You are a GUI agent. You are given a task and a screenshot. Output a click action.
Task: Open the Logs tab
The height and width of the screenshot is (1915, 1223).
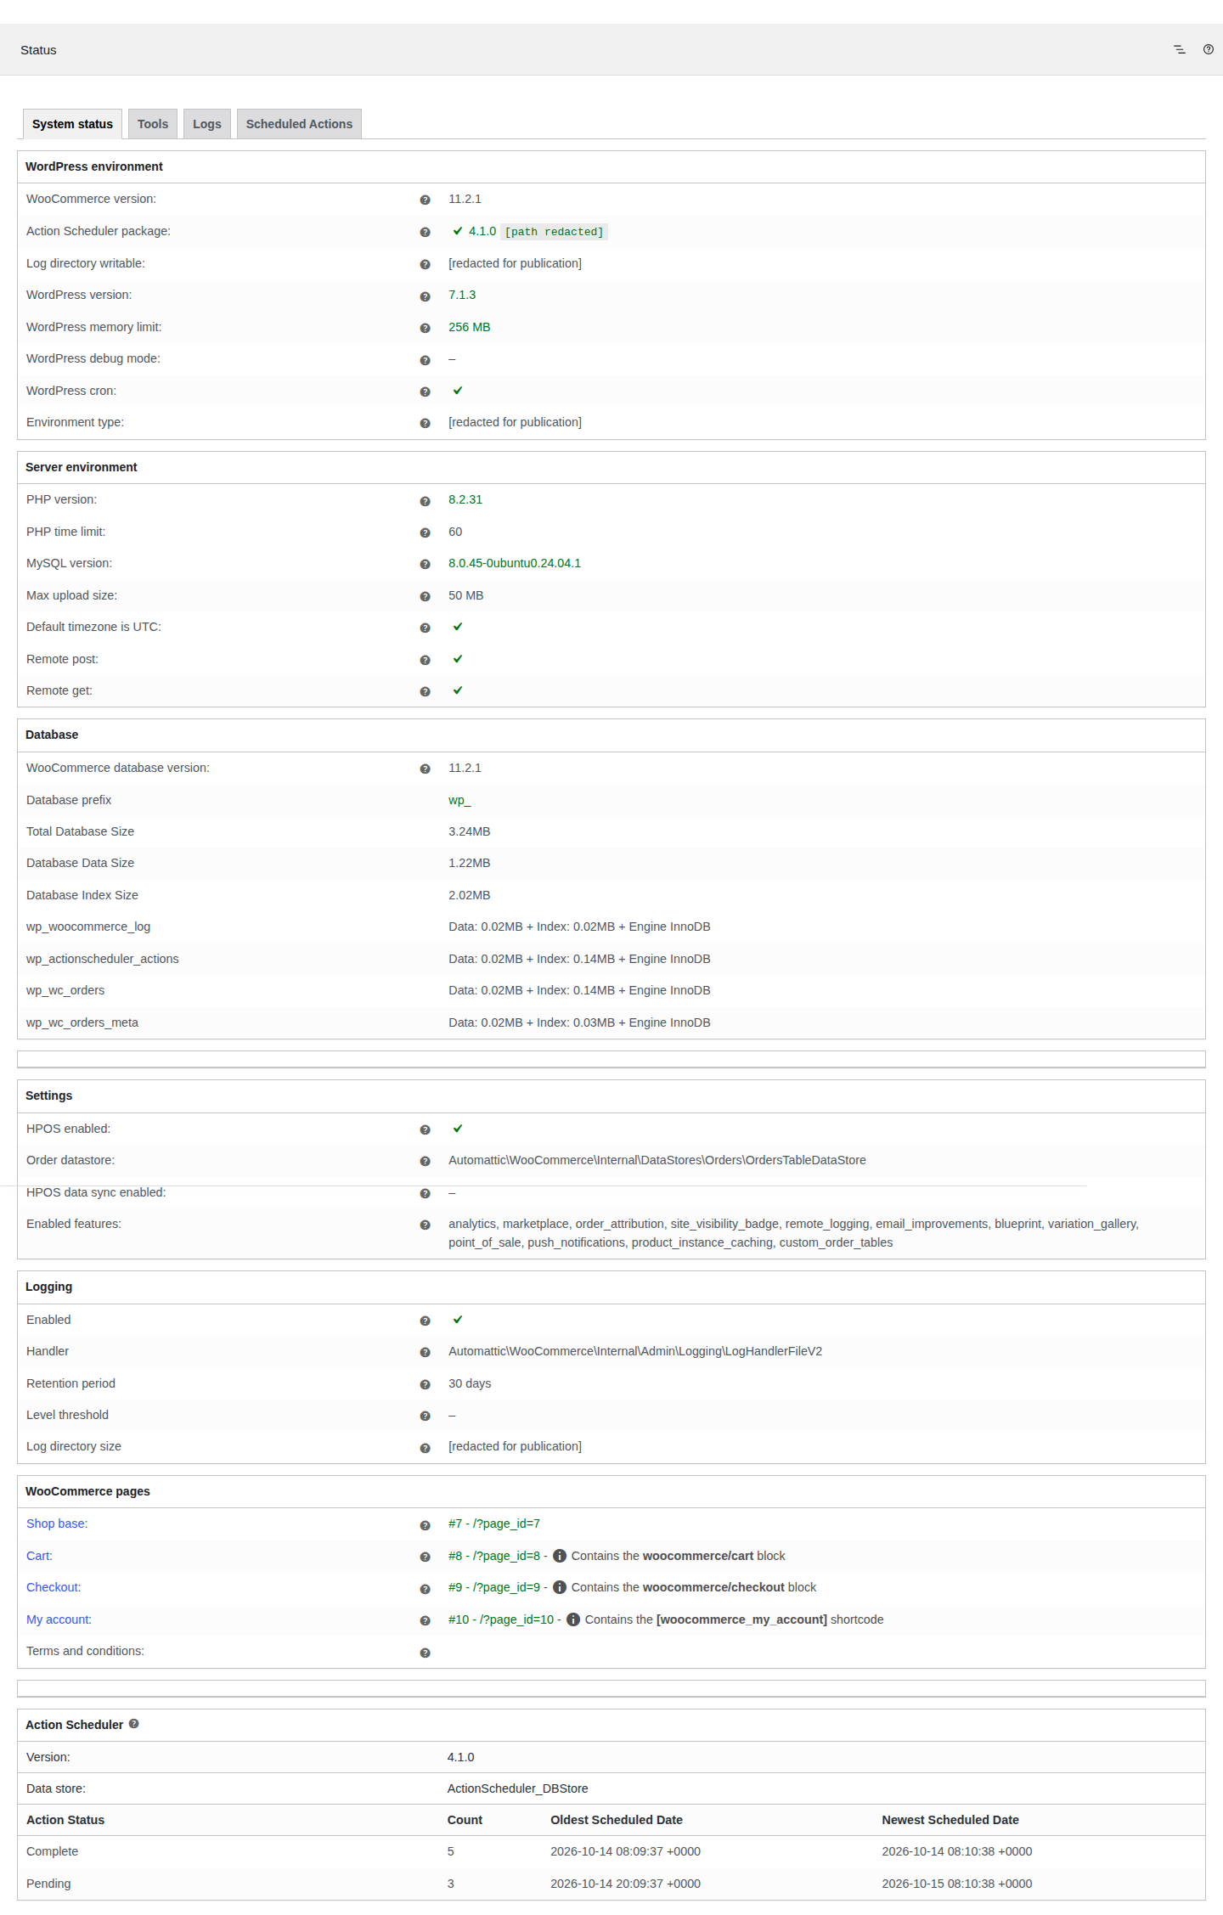(x=206, y=124)
